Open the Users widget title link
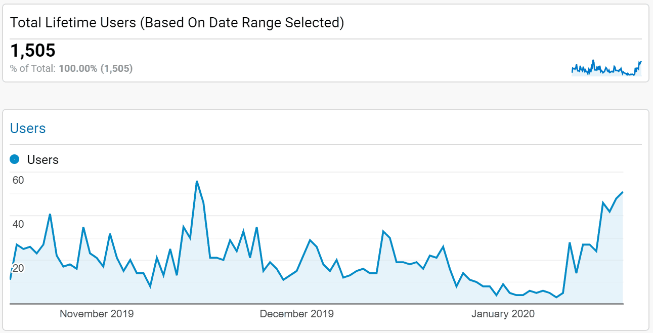 (28, 129)
